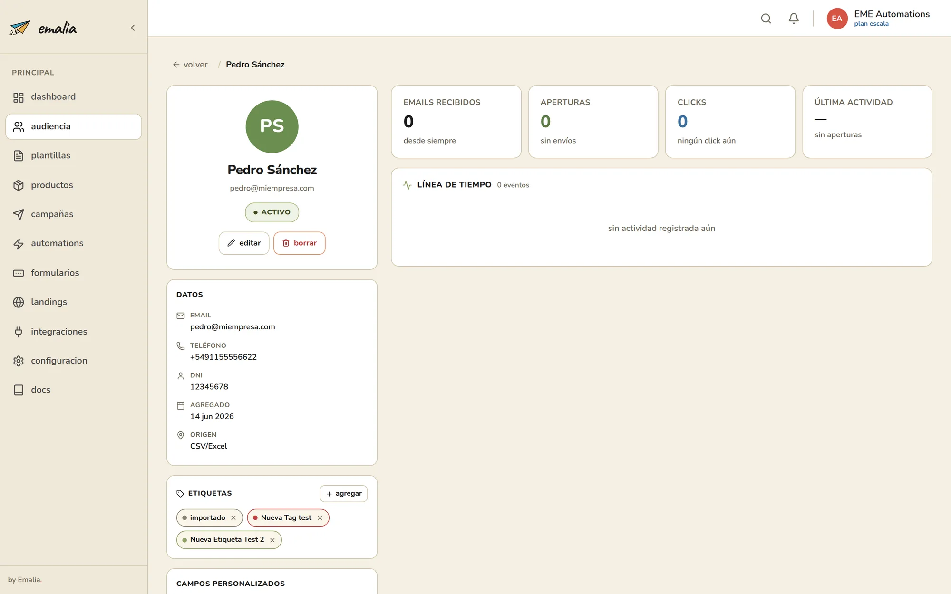Click the email envelope icon in Datos

point(181,316)
